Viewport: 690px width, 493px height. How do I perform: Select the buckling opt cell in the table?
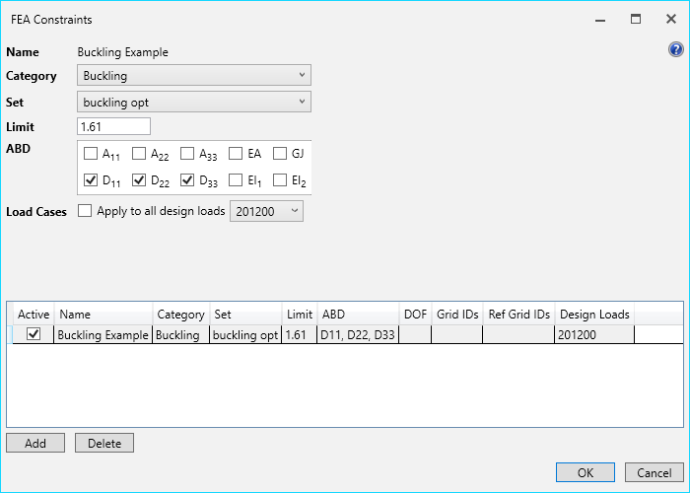pyautogui.click(x=245, y=335)
